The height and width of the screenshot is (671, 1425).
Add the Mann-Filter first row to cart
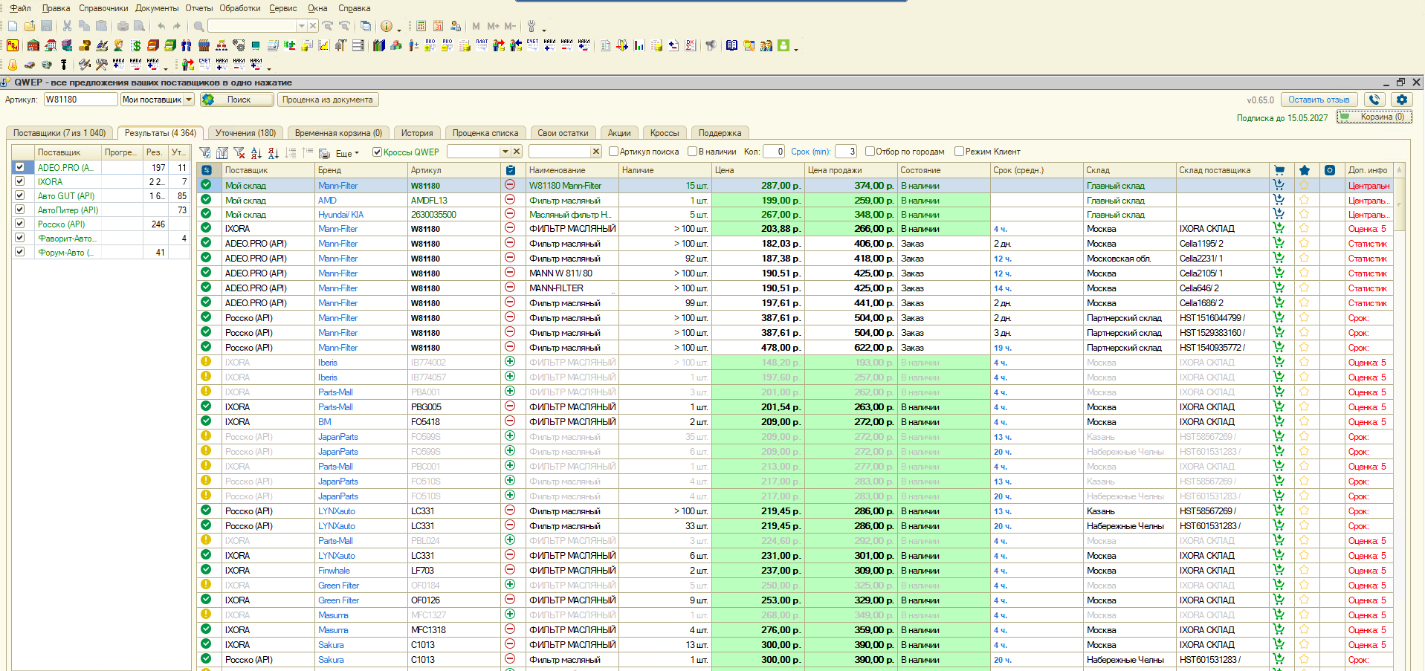click(x=1279, y=185)
